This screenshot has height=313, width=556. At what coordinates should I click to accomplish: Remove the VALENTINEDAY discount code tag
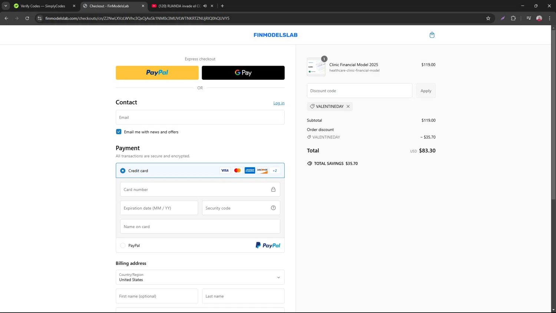click(348, 106)
